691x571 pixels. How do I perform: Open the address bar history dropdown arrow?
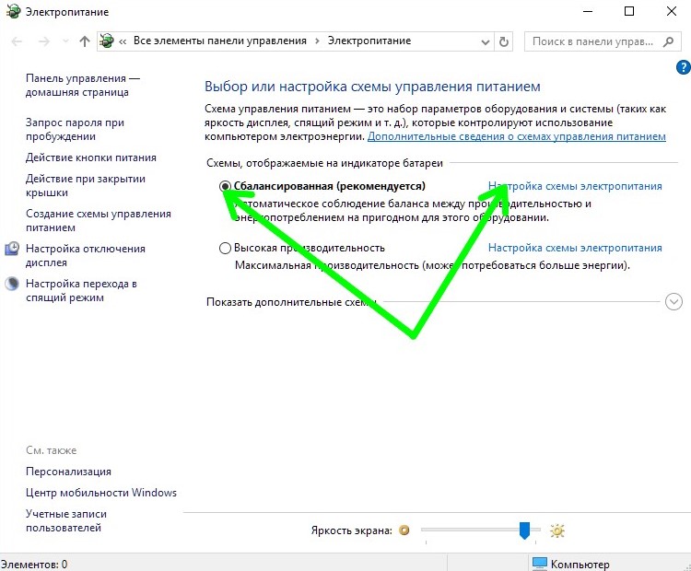click(x=486, y=42)
